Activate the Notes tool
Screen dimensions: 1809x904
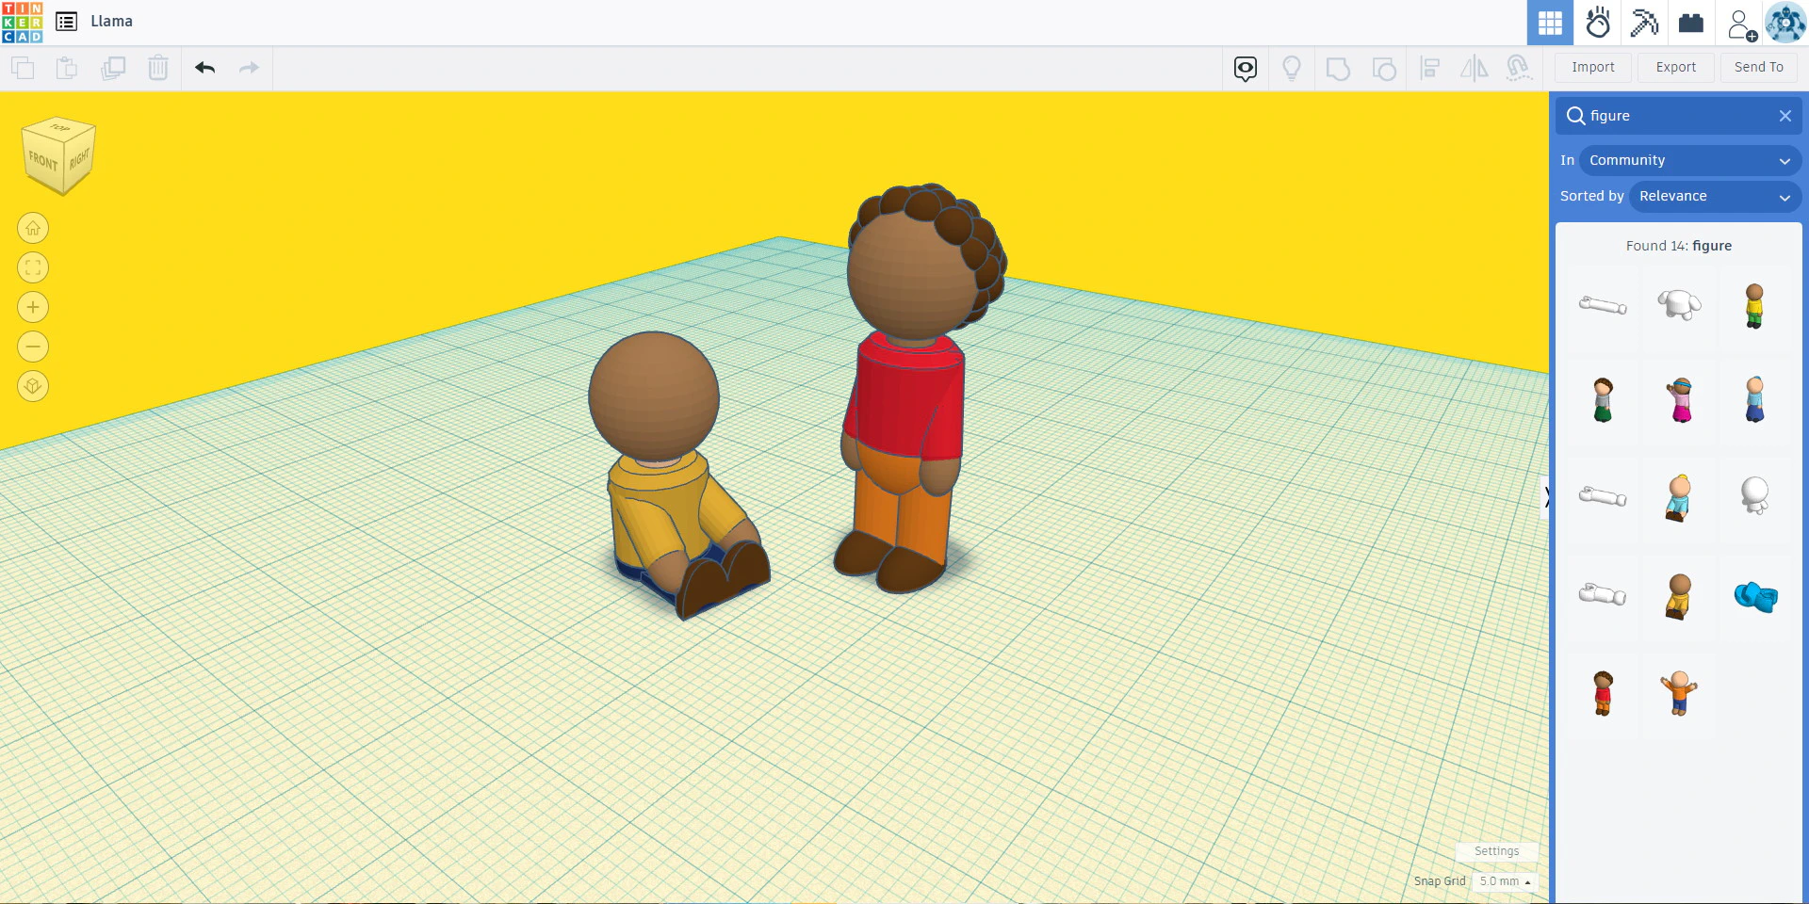[1246, 68]
